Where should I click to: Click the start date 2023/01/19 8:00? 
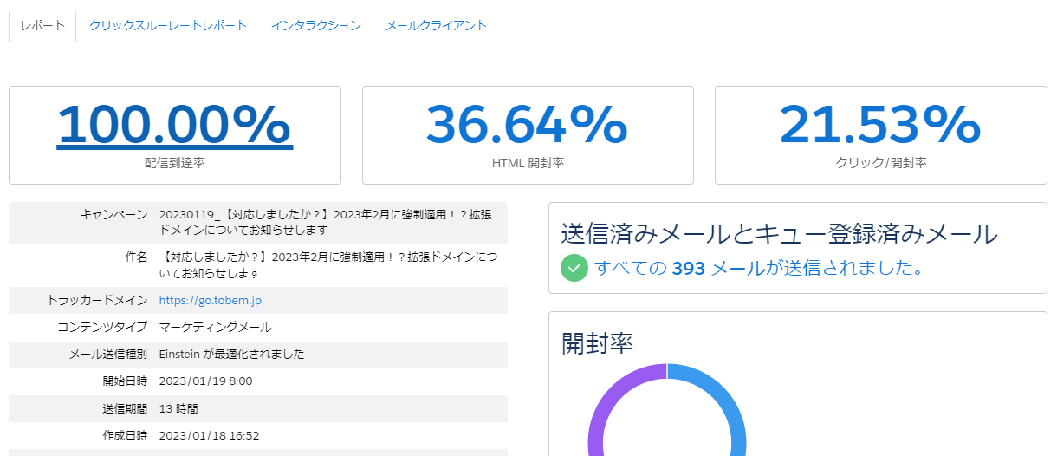pos(205,381)
